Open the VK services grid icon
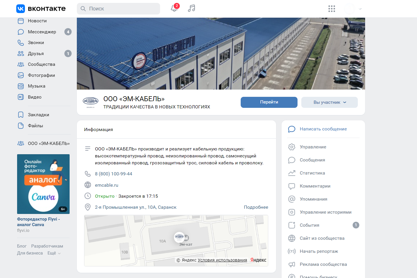 [332, 9]
